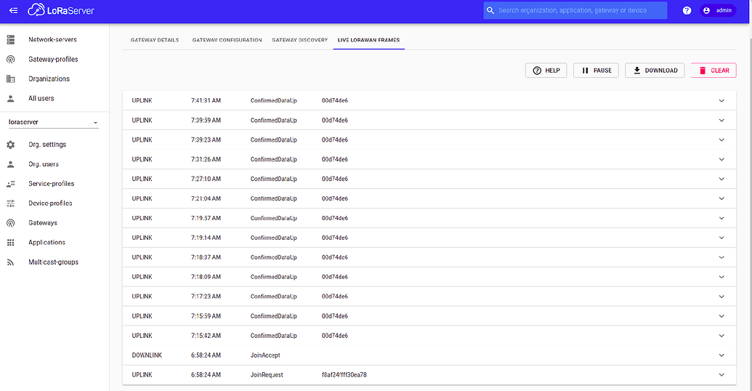The width and height of the screenshot is (752, 391).
Task: Collapse sidebar with back arrow icon
Action: pyautogui.click(x=13, y=10)
